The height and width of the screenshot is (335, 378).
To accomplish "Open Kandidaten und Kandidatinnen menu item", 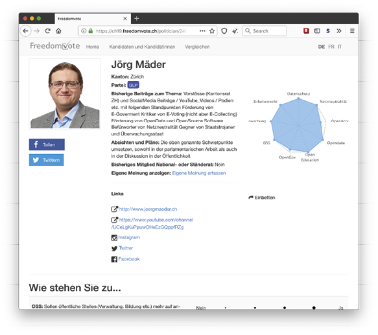I will point(142,47).
